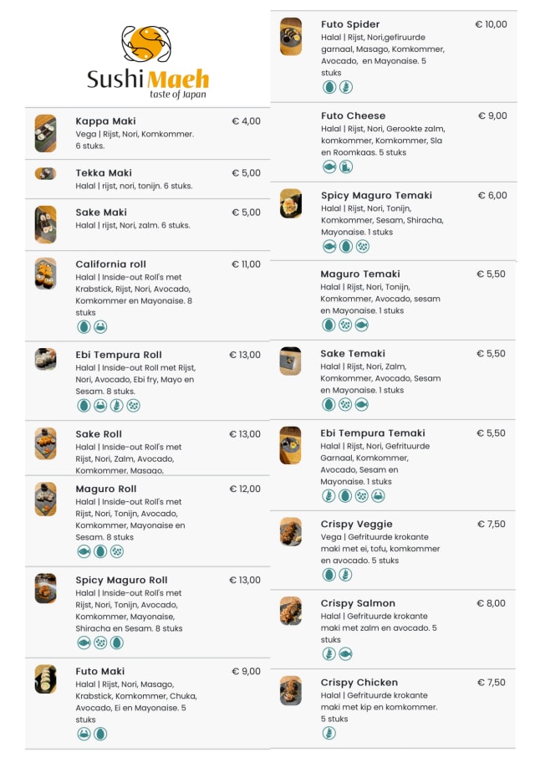Click the € 5,00 price of Sake Maki

pyautogui.click(x=246, y=213)
